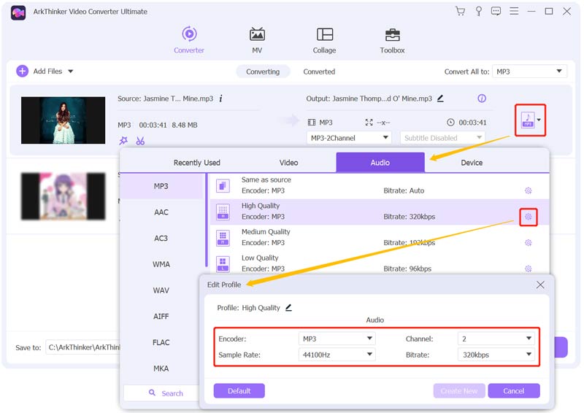This screenshot has width=584, height=413.
Task: Select AC3 in the format list
Action: coord(161,238)
